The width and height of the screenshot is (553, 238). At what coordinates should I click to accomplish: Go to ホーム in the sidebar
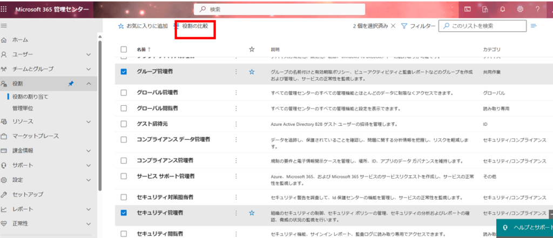20,40
